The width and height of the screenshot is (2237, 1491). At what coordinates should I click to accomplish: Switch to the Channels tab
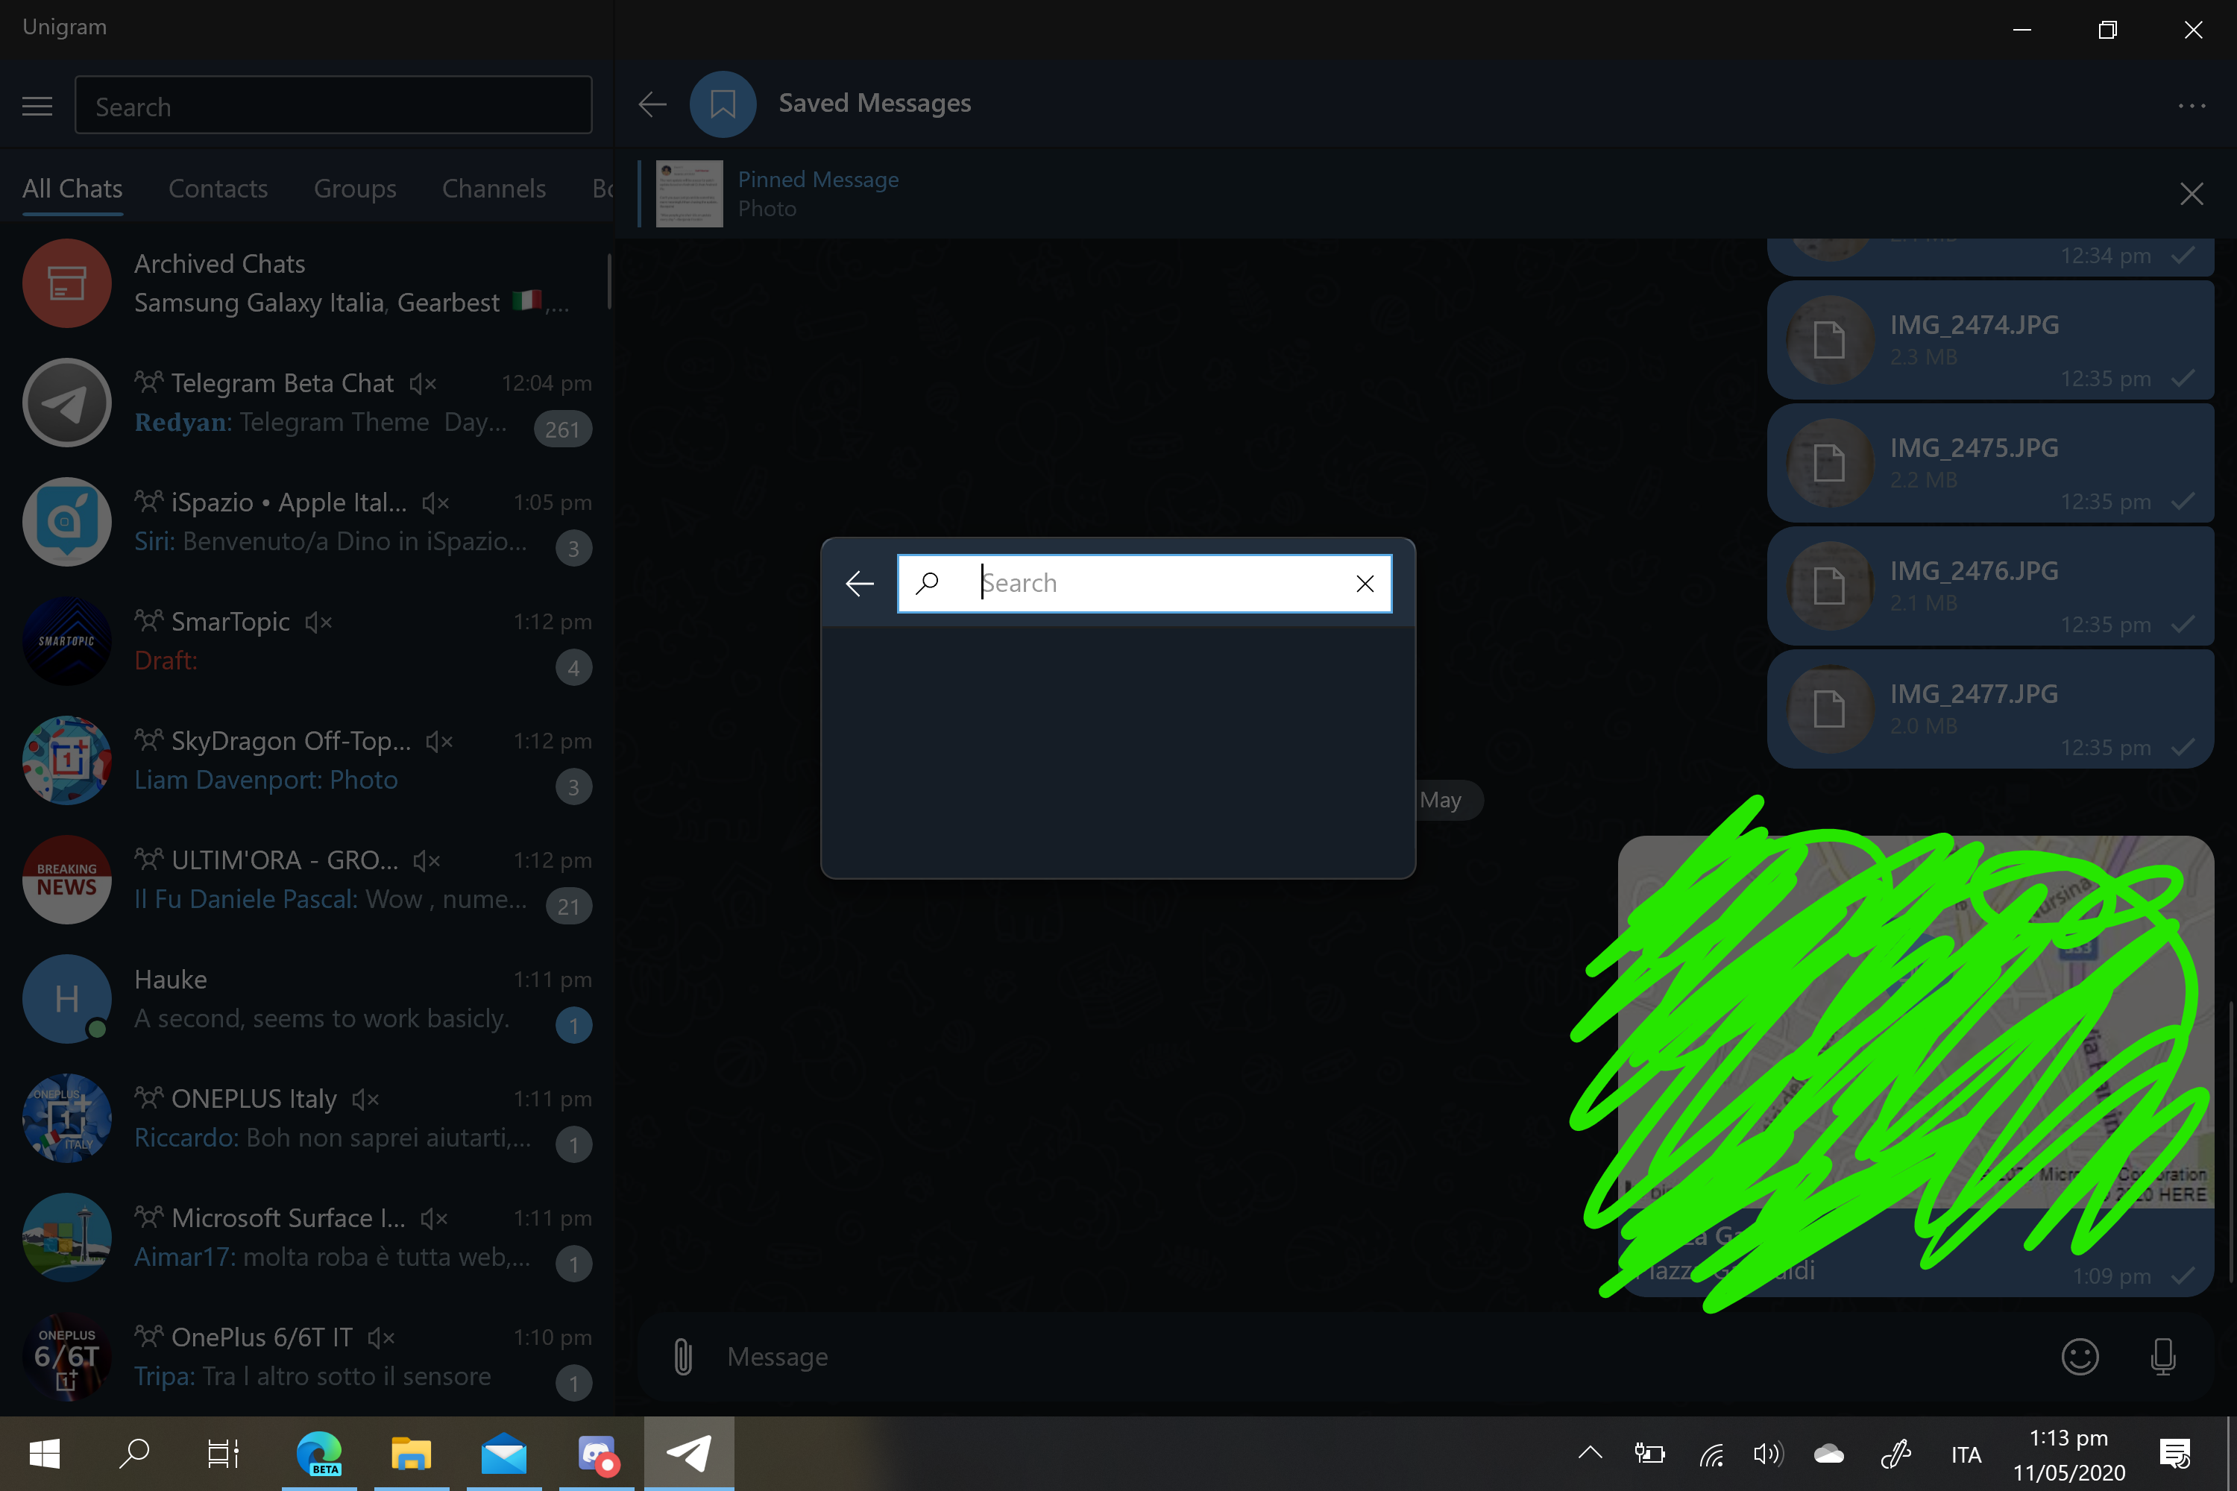tap(494, 189)
